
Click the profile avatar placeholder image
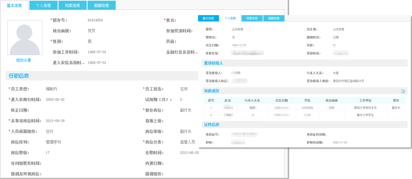[x=23, y=37]
